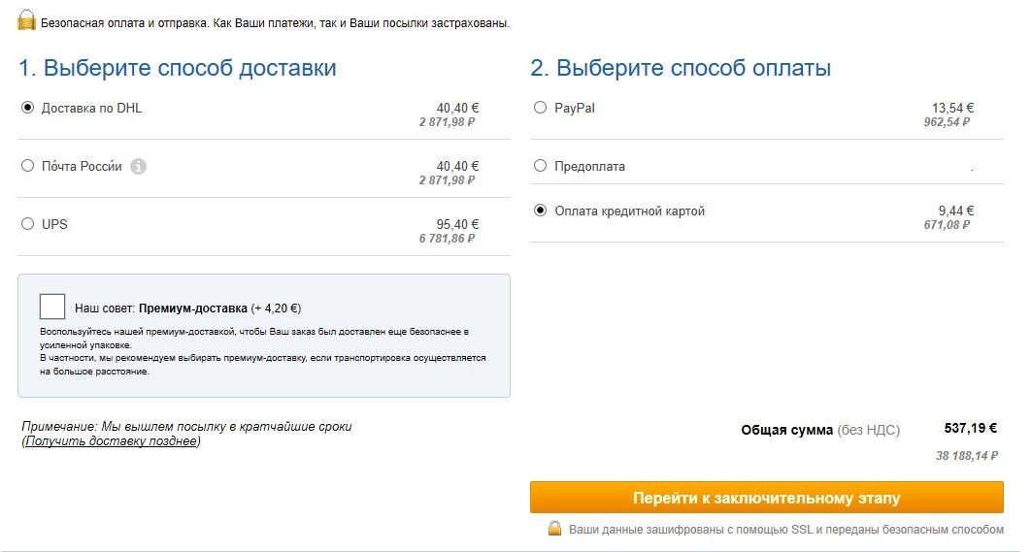Select the Оплата кредитной картой radio button

541,211
